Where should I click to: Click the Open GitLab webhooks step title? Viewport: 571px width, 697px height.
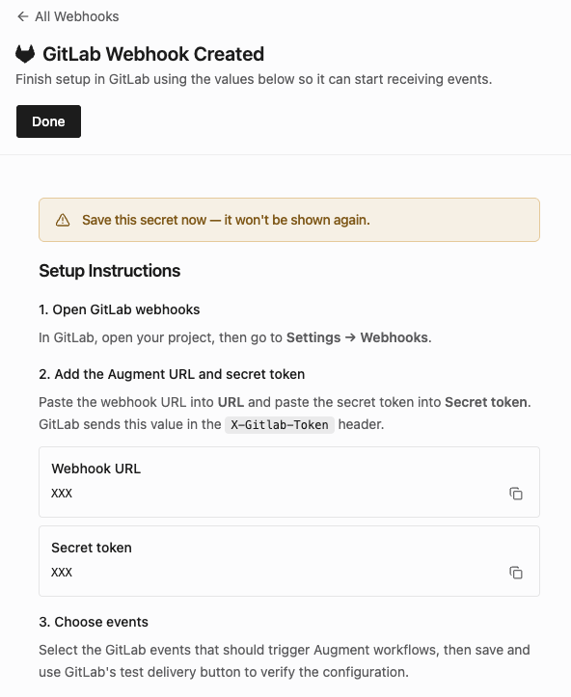(120, 309)
